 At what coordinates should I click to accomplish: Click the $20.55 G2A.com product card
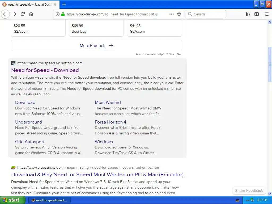tap(38, 28)
